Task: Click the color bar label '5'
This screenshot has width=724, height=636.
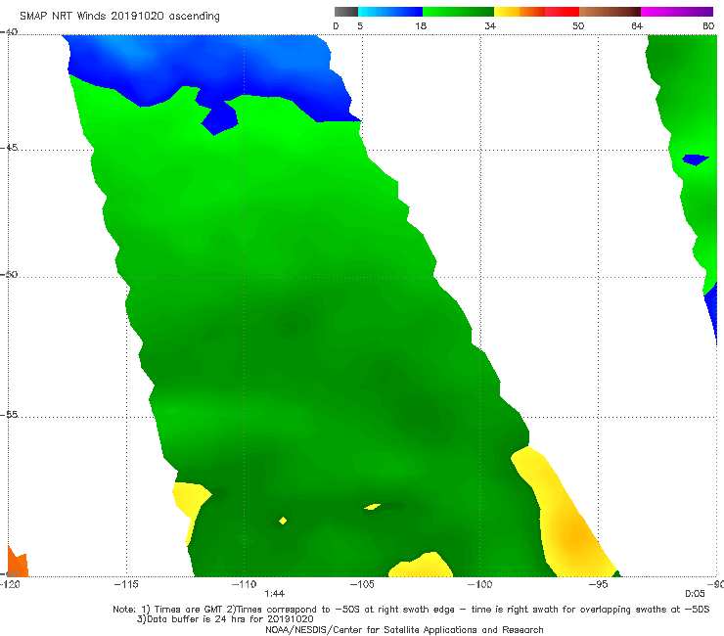Action: (x=360, y=25)
